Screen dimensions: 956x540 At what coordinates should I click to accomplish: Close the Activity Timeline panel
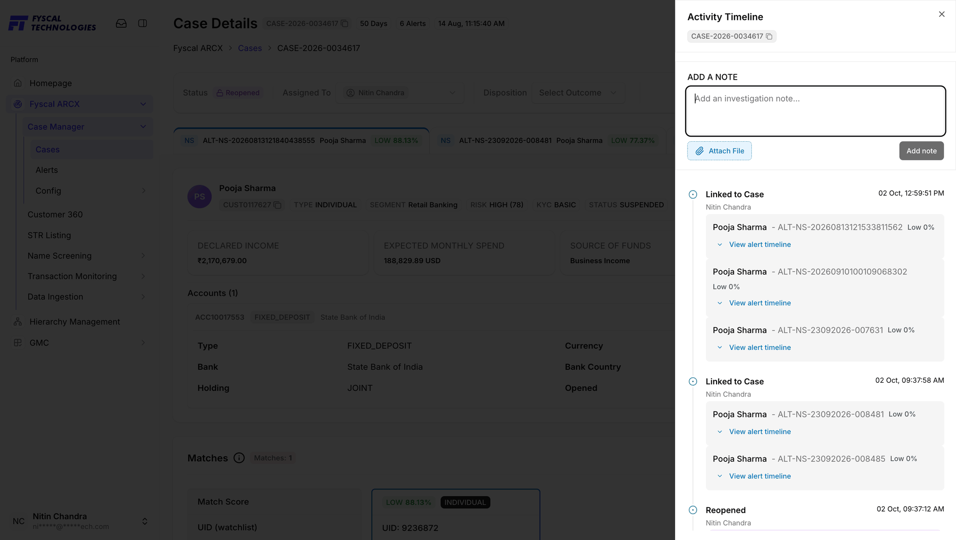click(x=942, y=14)
